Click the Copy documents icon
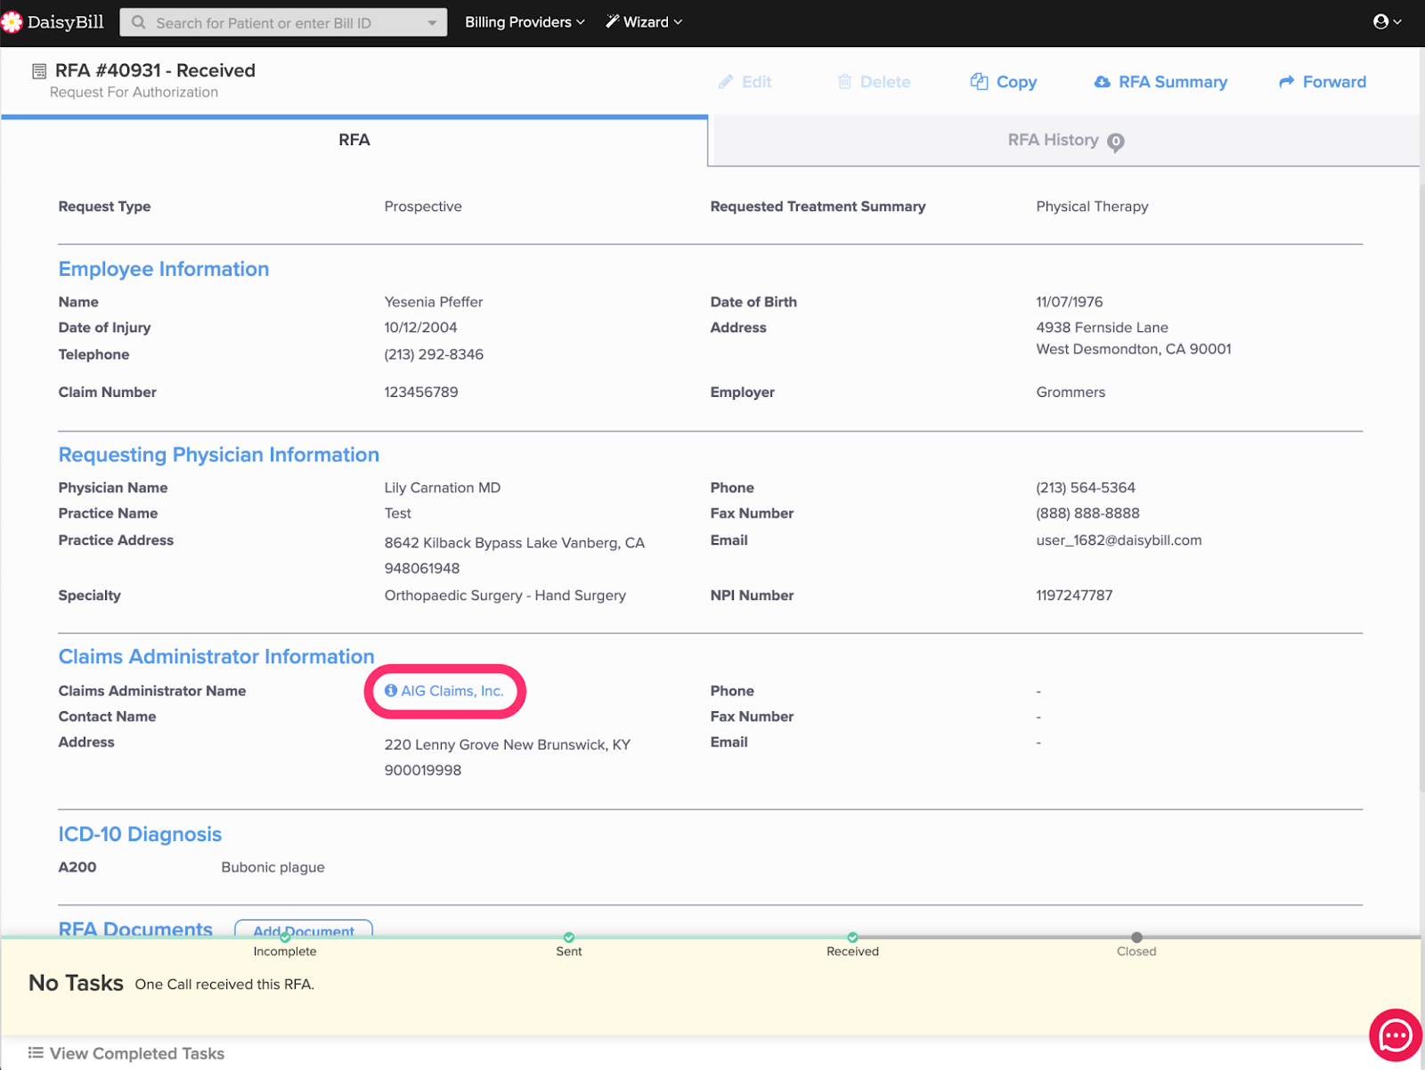The image size is (1425, 1070). 979,82
